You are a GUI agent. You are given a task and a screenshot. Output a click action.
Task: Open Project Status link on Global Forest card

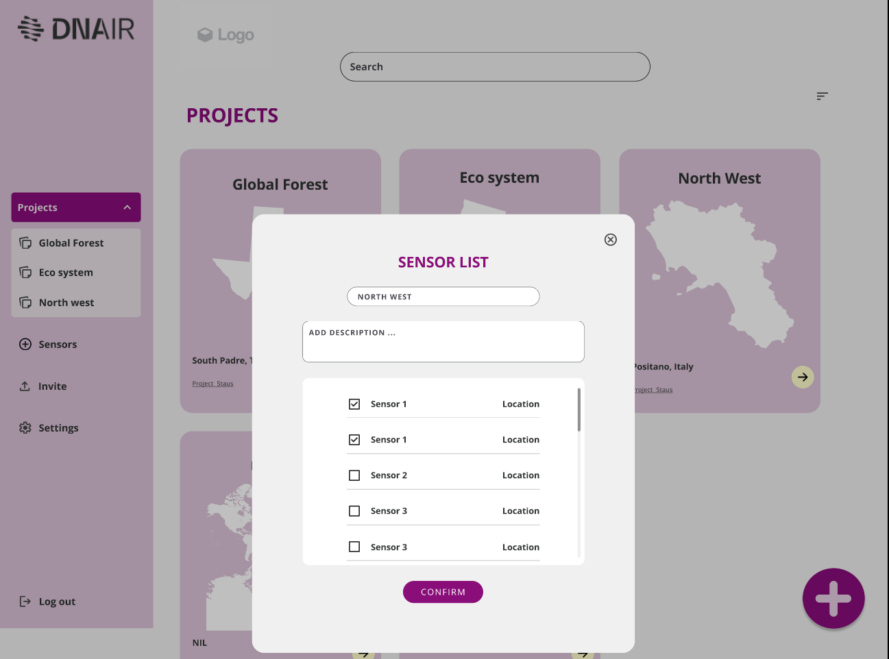[x=212, y=384]
